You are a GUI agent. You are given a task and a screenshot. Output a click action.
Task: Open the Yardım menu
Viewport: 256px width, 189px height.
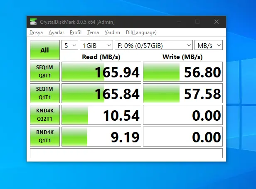click(112, 32)
